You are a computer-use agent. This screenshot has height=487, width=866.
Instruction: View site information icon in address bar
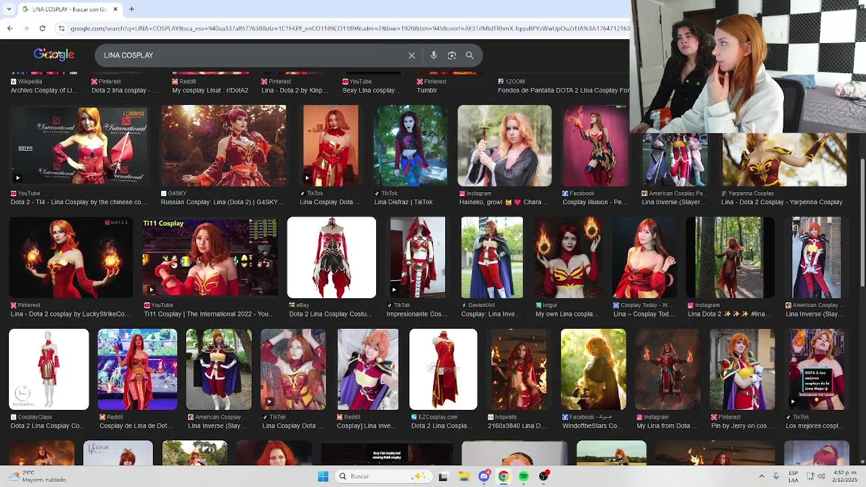[62, 28]
